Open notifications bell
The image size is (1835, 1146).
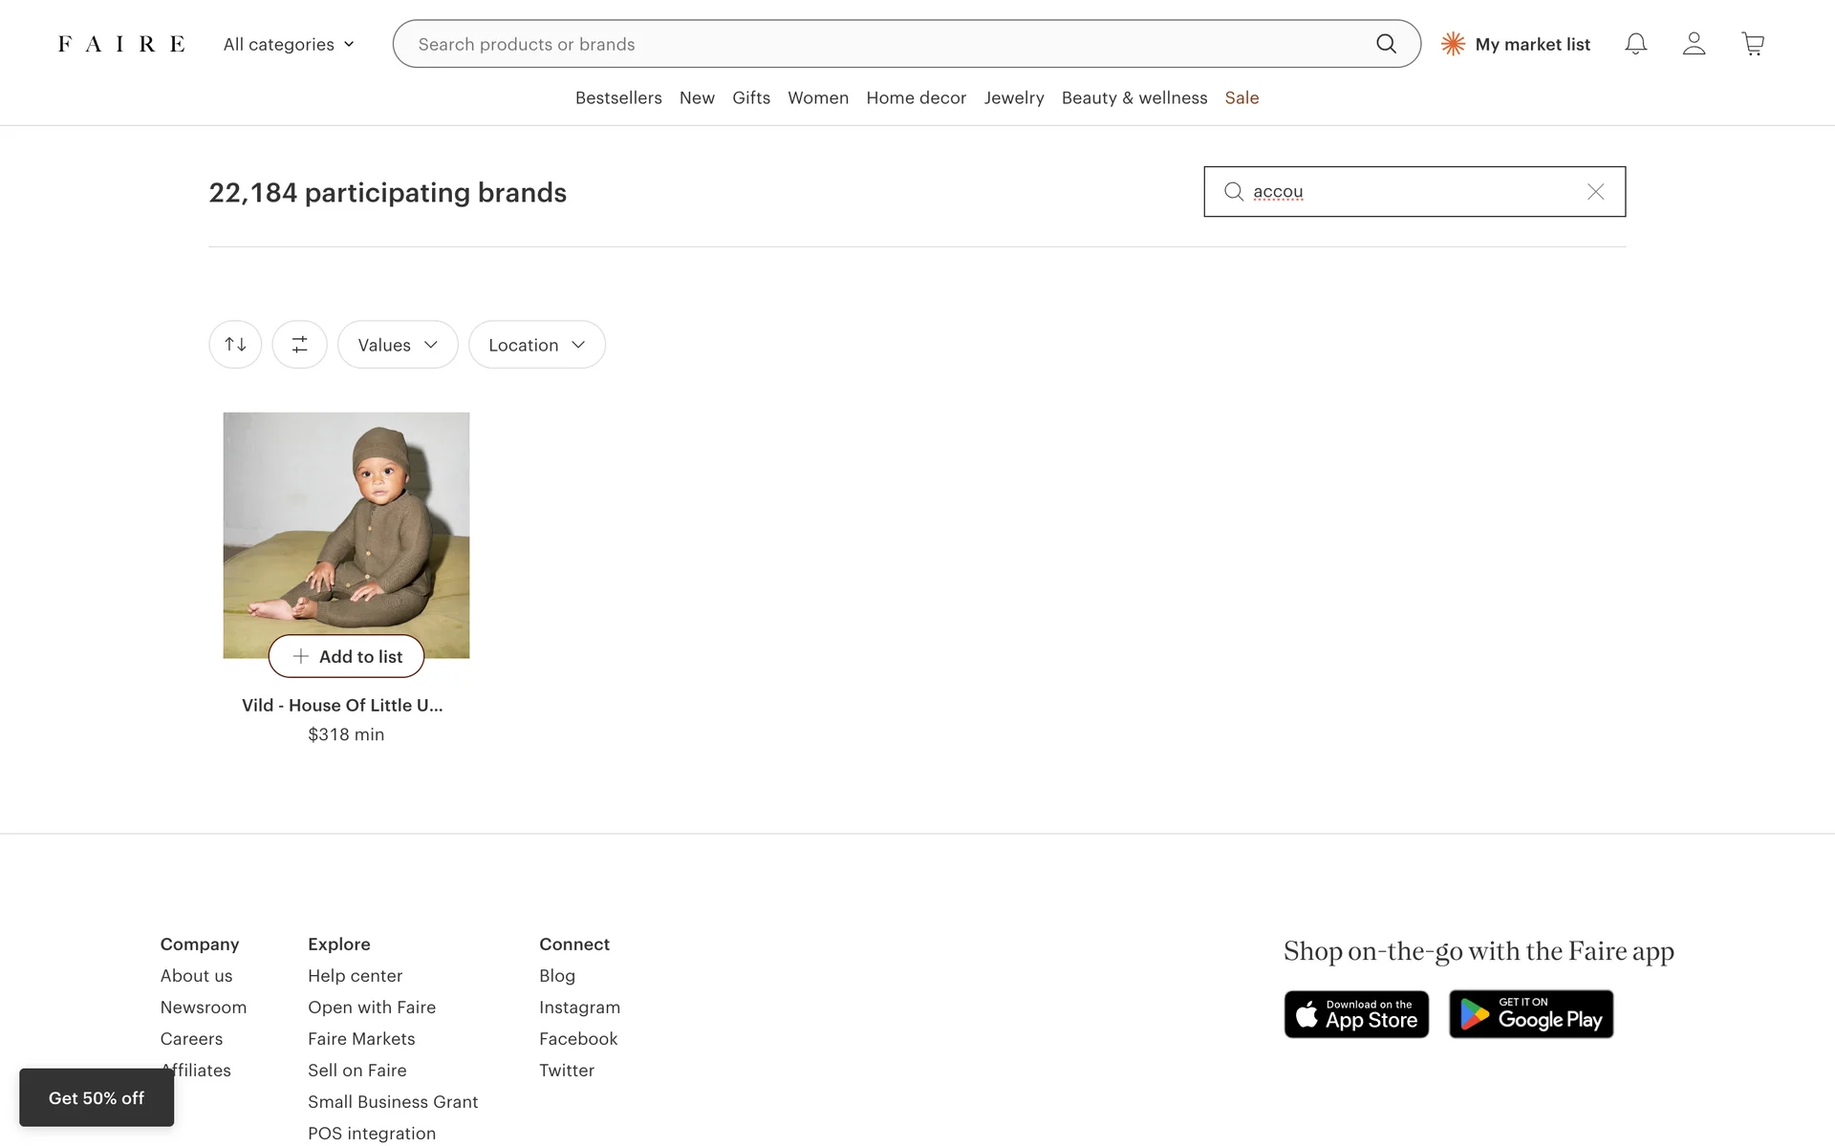pyautogui.click(x=1635, y=44)
